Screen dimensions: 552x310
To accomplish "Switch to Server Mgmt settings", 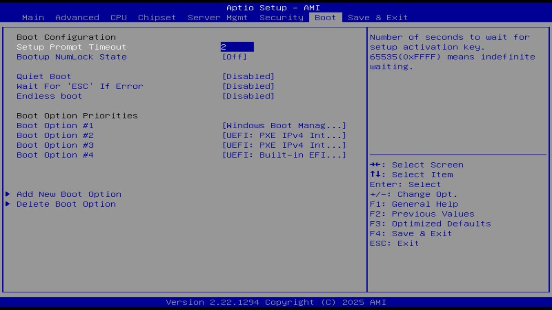I will tap(217, 17).
